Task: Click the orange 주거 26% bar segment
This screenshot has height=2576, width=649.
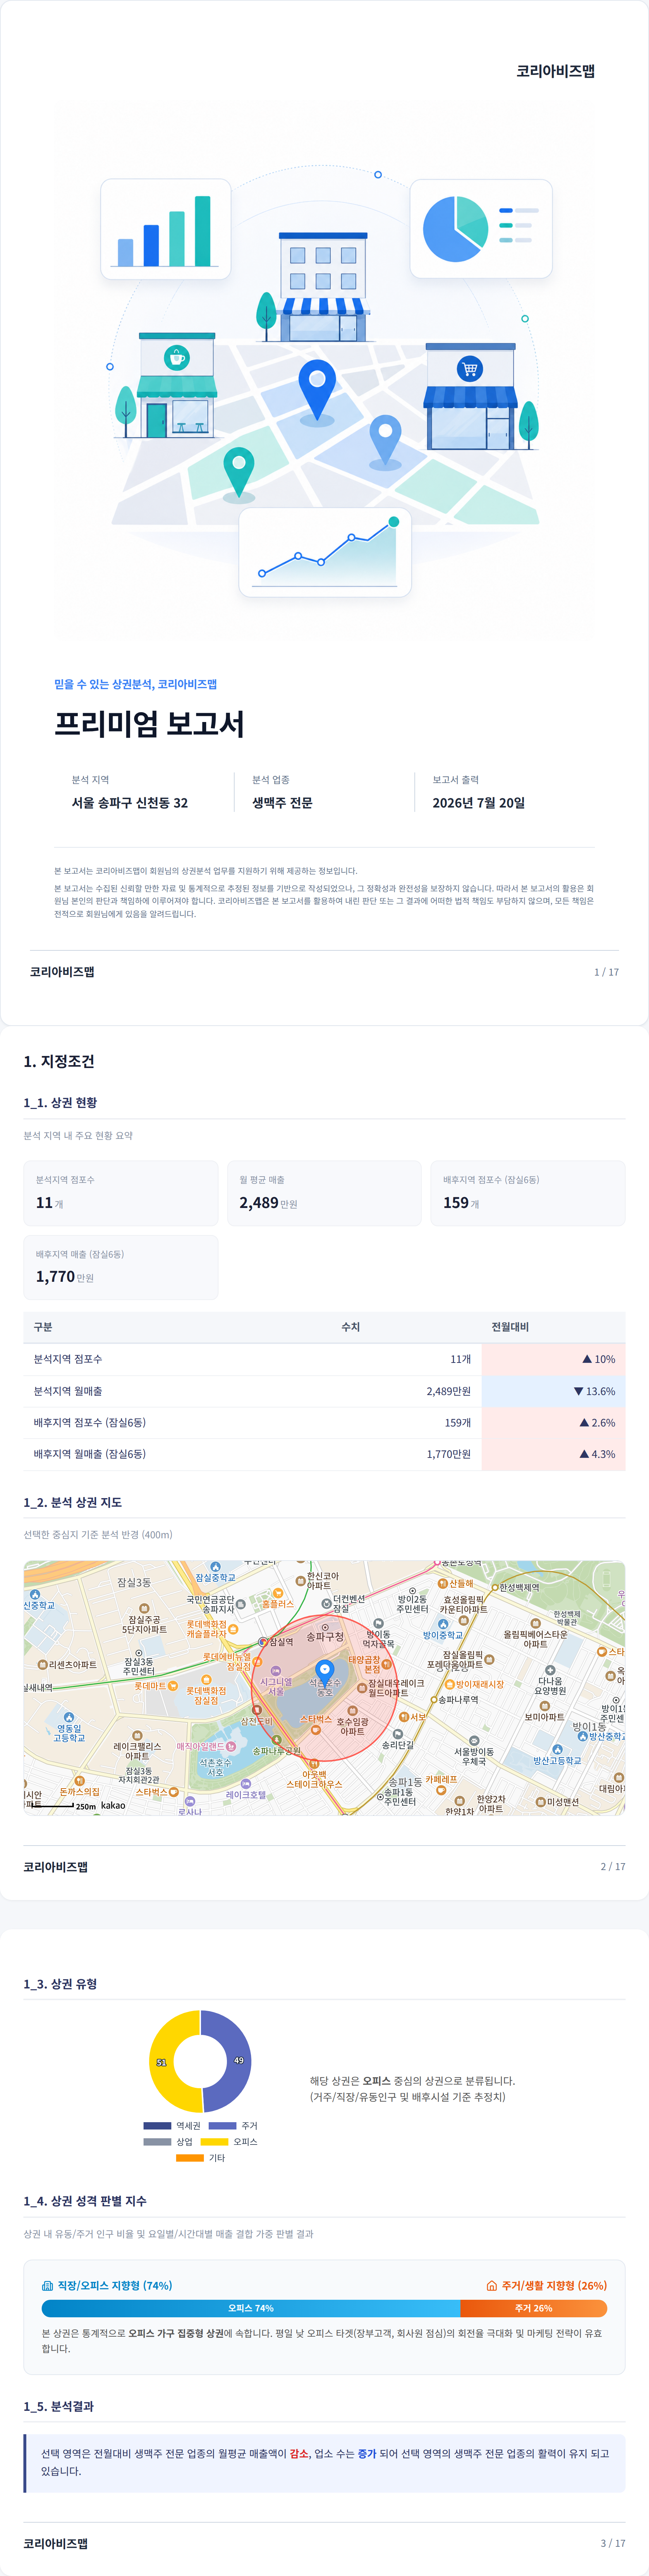Action: [x=534, y=2308]
